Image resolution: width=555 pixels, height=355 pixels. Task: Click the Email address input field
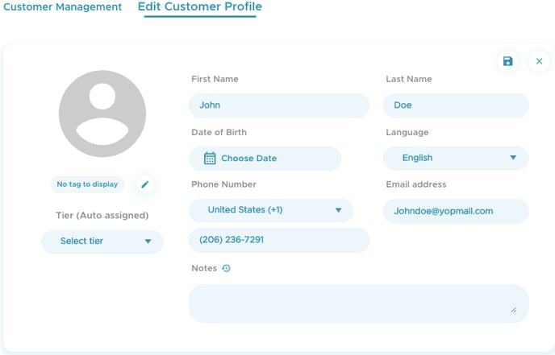point(456,211)
